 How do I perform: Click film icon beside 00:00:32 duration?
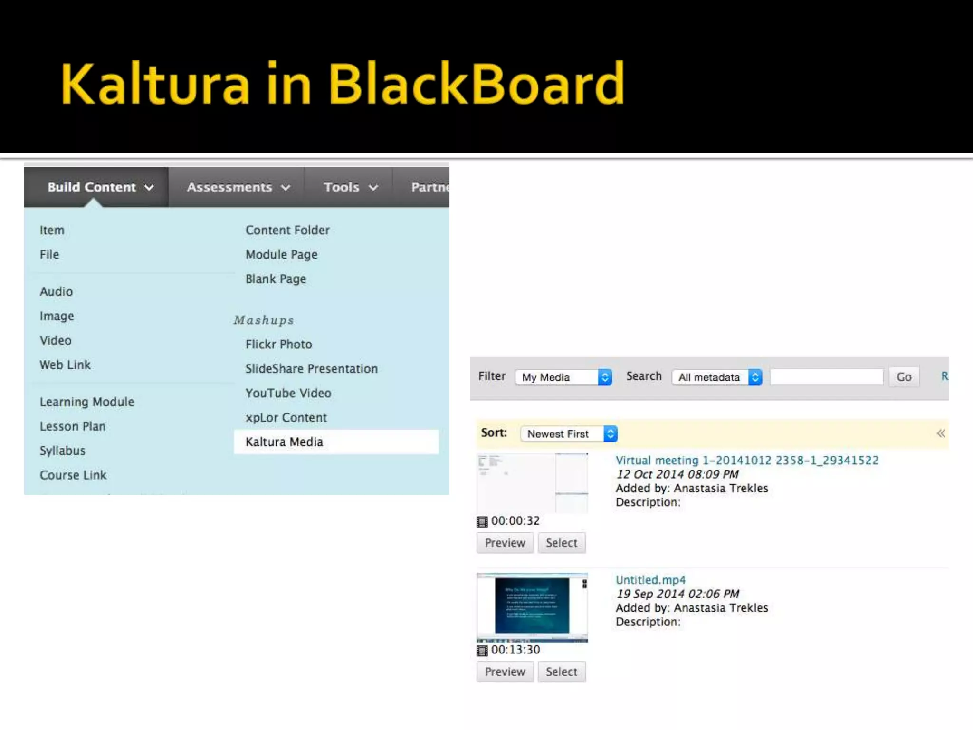pos(482,522)
